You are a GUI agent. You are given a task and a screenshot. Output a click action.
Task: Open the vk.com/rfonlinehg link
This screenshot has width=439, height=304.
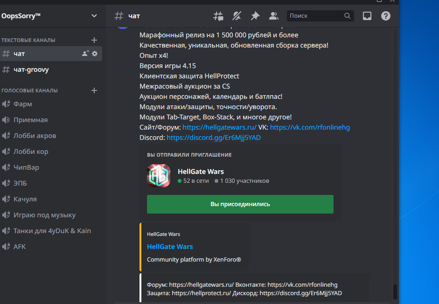[310, 127]
